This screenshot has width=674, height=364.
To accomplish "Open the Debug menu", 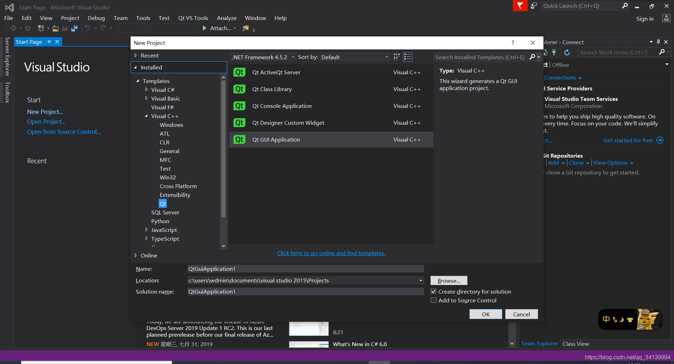I will [x=96, y=18].
